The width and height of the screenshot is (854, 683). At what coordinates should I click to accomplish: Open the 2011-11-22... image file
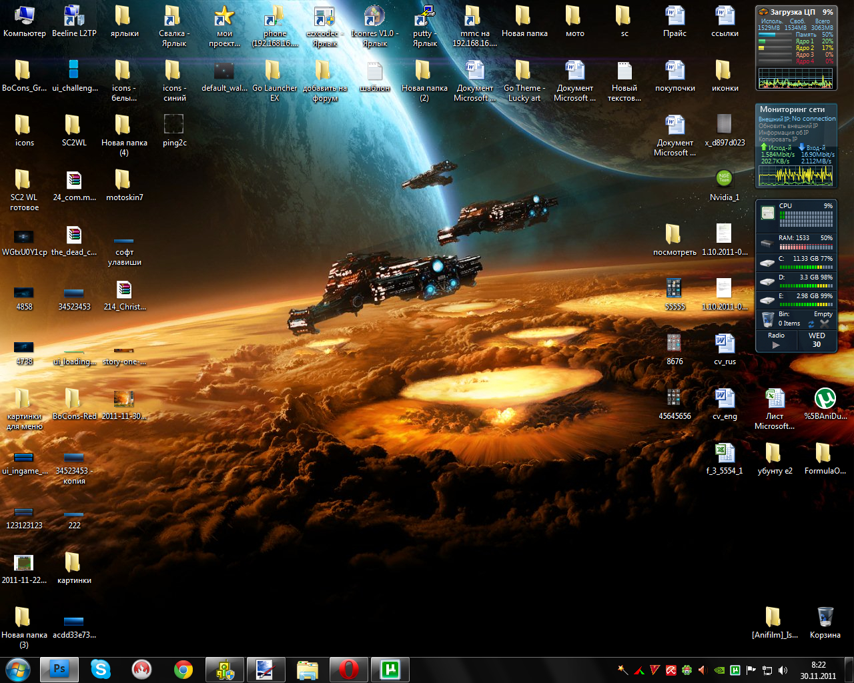(x=24, y=568)
